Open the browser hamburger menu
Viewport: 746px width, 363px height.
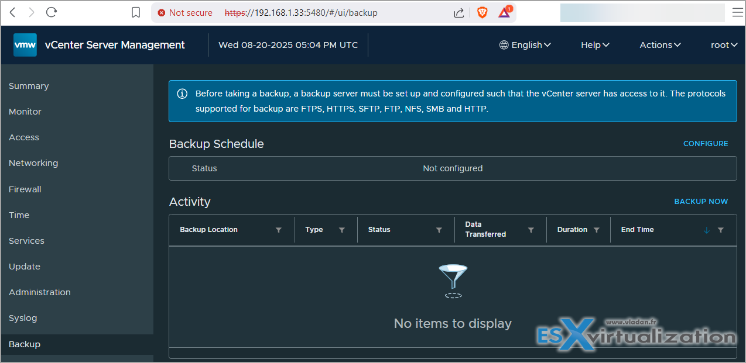click(737, 12)
